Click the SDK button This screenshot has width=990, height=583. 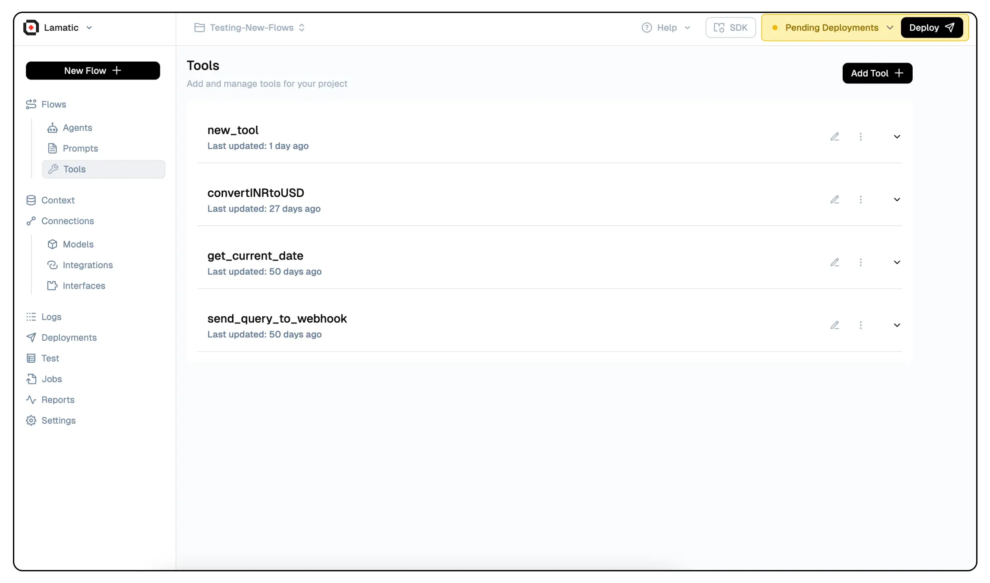[731, 28]
